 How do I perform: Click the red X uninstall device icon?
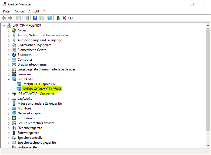tap(64, 18)
